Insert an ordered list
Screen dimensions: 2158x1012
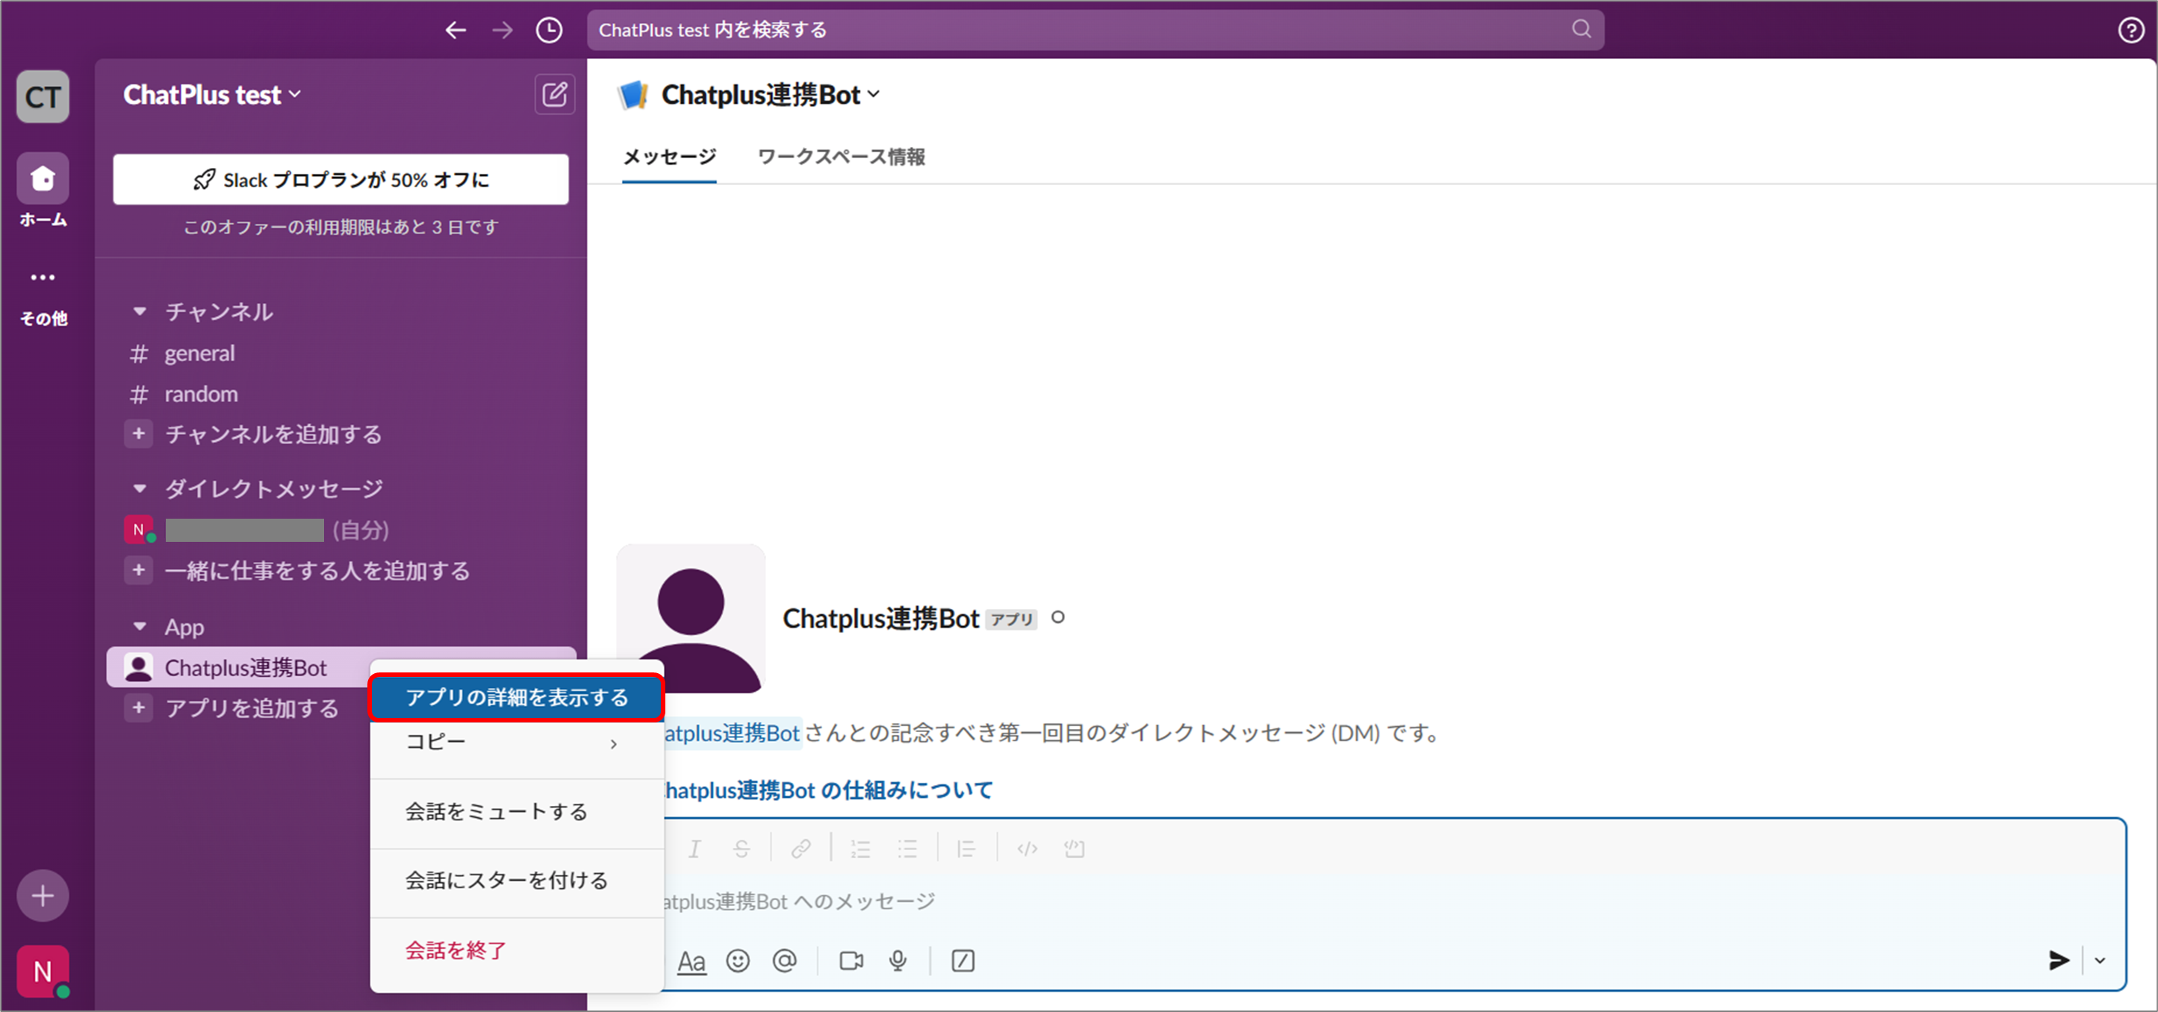tap(860, 849)
